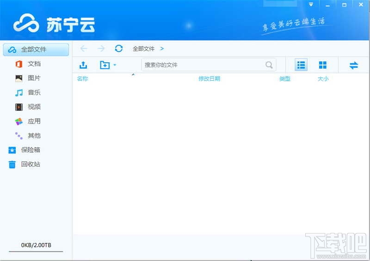This screenshot has width=370, height=261.
Task: Click the 文档 office icon
Action: pos(19,64)
